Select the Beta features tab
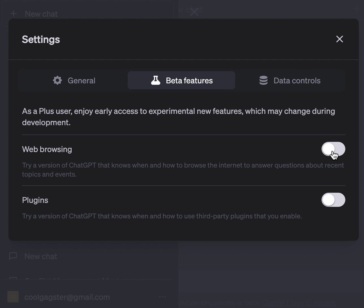The width and height of the screenshot is (364, 308). tap(181, 81)
